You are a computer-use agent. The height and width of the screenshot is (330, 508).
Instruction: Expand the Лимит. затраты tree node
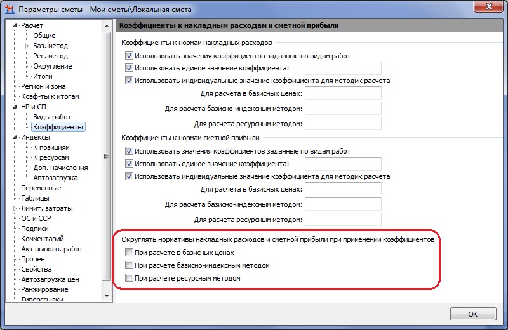click(x=15, y=208)
